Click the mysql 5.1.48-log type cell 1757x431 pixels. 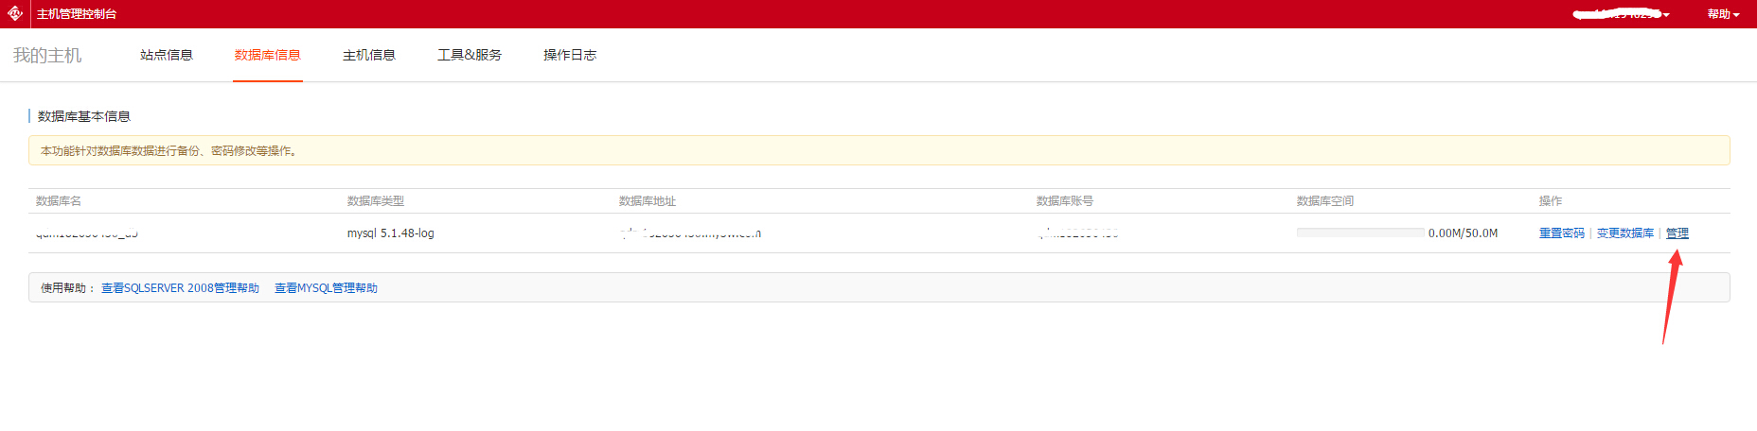390,233
